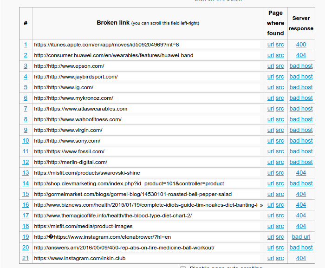Screen dimensions: 325x268
Task: Click 404 response for swarovski-shine row
Action: (x=301, y=173)
